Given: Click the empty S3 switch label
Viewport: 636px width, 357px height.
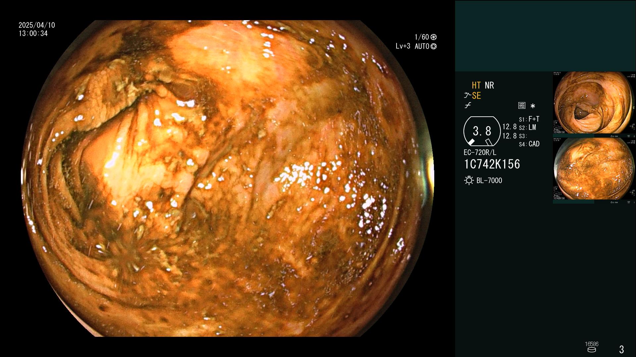Looking at the screenshot, I should (x=523, y=136).
